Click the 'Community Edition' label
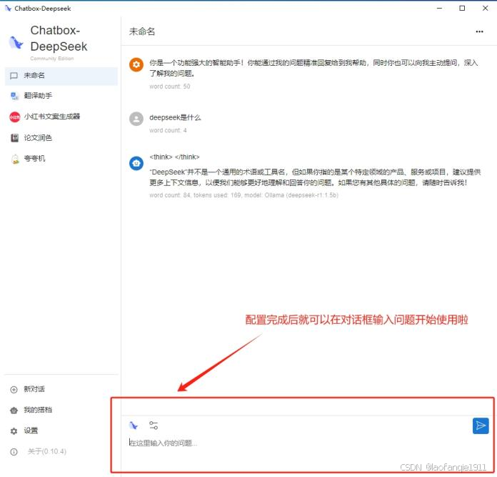497x477 pixels. 52,59
